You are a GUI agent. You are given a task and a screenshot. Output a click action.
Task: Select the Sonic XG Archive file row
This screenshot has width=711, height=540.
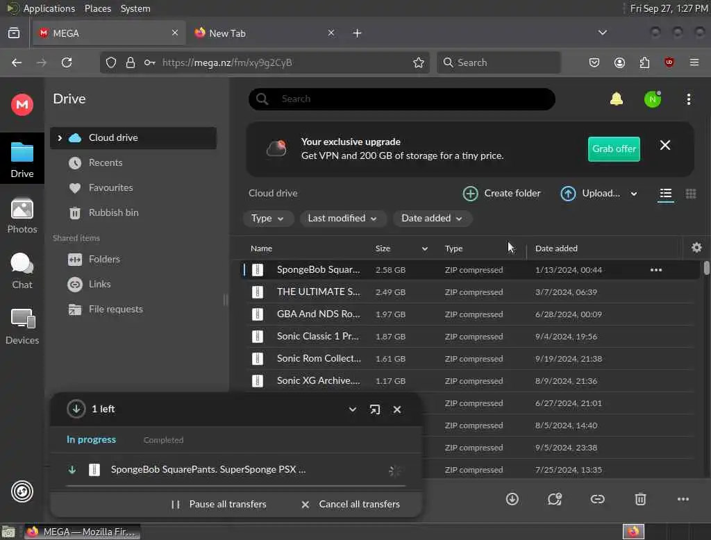[x=470, y=381]
